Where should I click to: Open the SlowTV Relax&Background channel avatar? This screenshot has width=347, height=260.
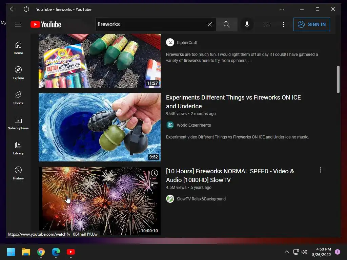[170, 199]
